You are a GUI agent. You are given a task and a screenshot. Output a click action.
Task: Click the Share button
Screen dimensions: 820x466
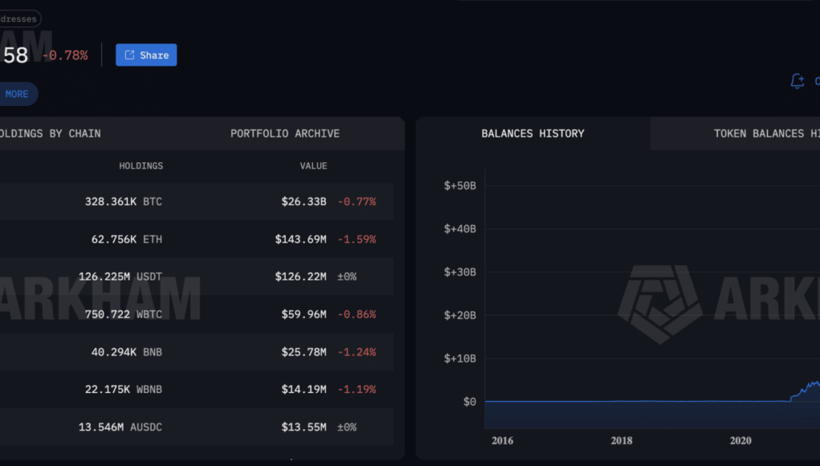pyautogui.click(x=146, y=55)
